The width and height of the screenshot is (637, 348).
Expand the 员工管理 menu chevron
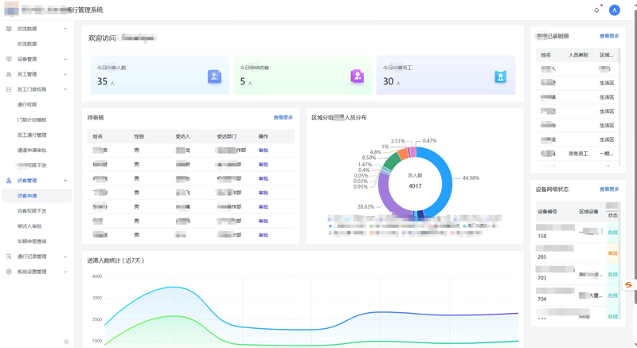pyautogui.click(x=65, y=74)
